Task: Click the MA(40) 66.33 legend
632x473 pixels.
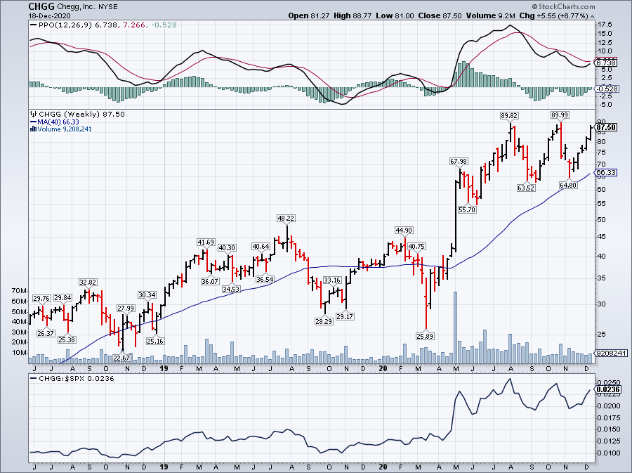Action: [x=58, y=122]
